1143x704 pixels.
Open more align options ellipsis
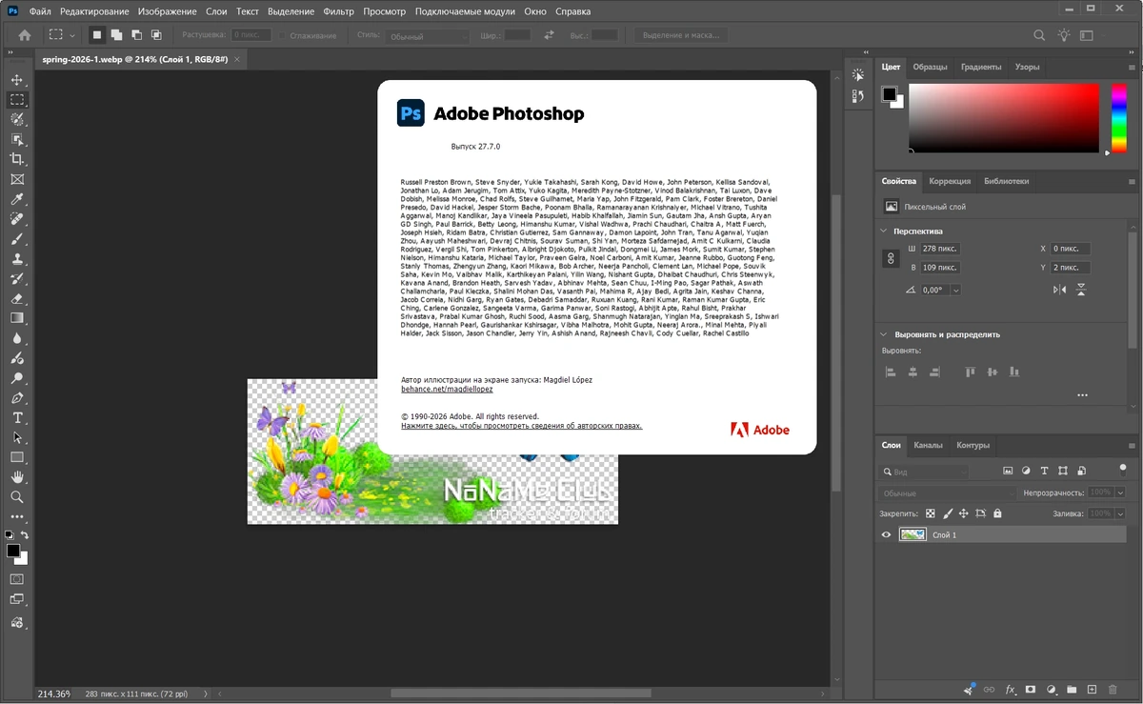[1082, 394]
